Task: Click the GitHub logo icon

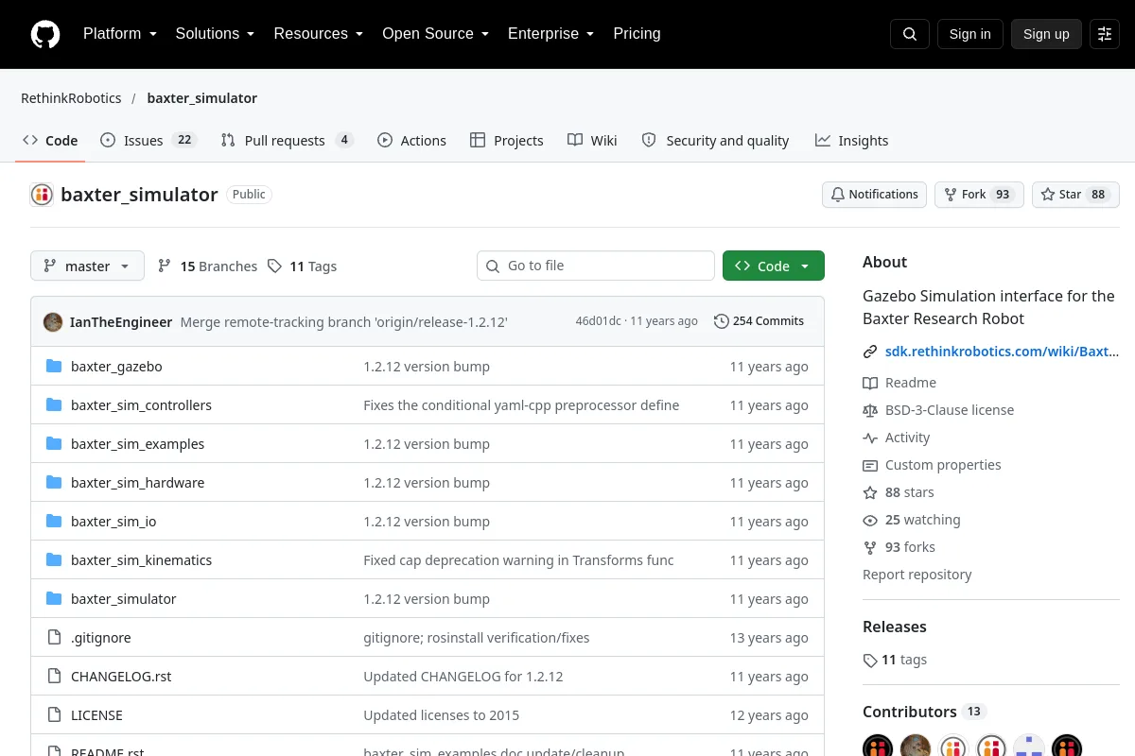Action: 45,34
